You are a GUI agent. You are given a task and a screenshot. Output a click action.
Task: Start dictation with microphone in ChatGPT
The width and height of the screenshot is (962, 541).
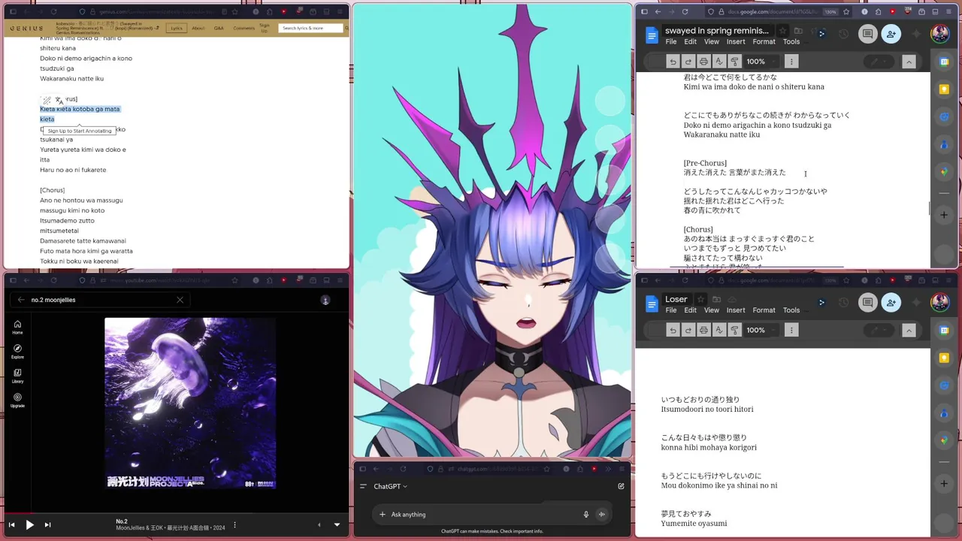pos(586,515)
